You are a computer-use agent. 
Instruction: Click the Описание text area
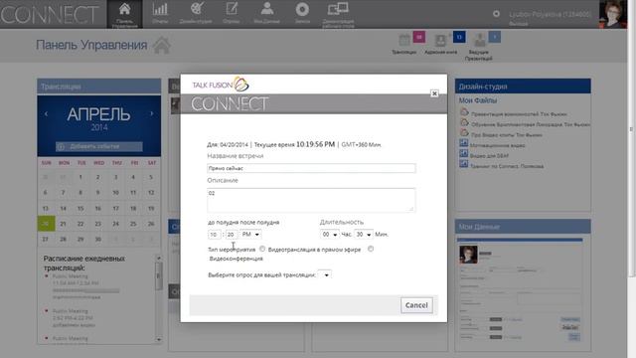[x=311, y=200]
